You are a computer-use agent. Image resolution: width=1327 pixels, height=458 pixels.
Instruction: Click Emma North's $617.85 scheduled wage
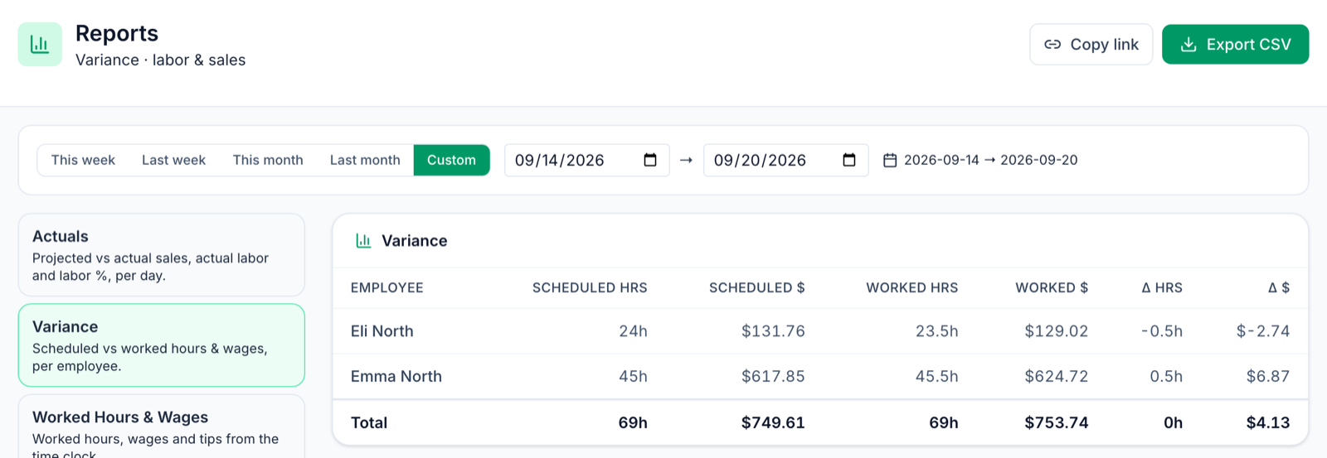773,377
